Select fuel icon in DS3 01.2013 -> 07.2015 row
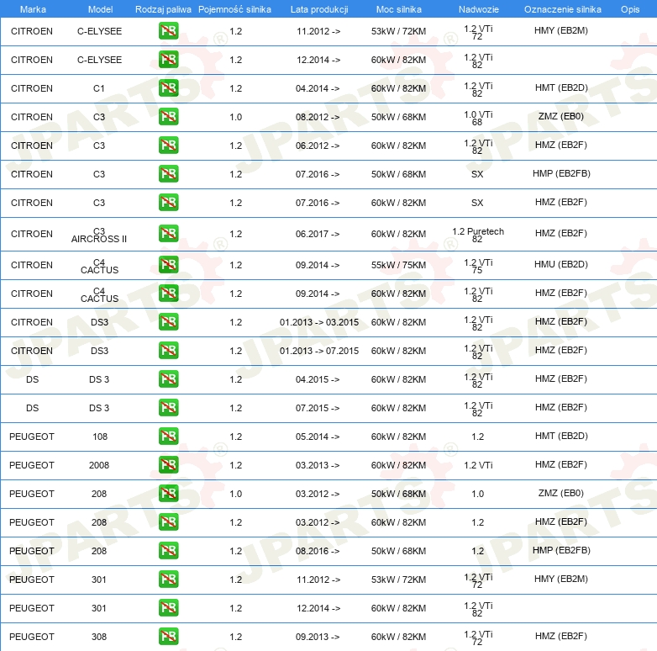 point(168,350)
